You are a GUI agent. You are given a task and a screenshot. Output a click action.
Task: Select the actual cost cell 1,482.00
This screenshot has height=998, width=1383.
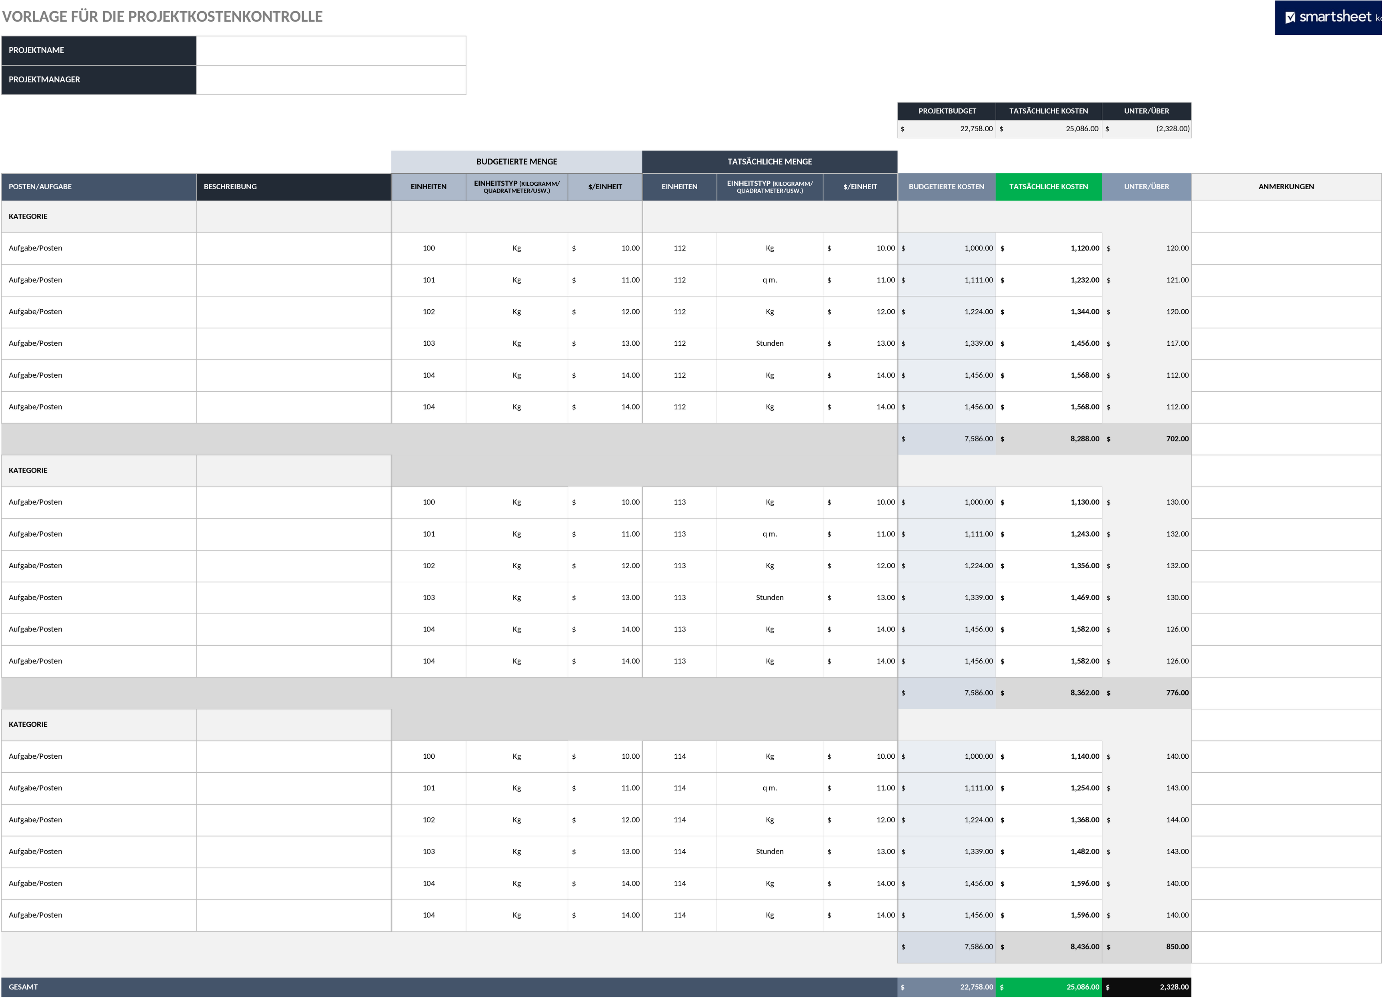(x=1049, y=852)
